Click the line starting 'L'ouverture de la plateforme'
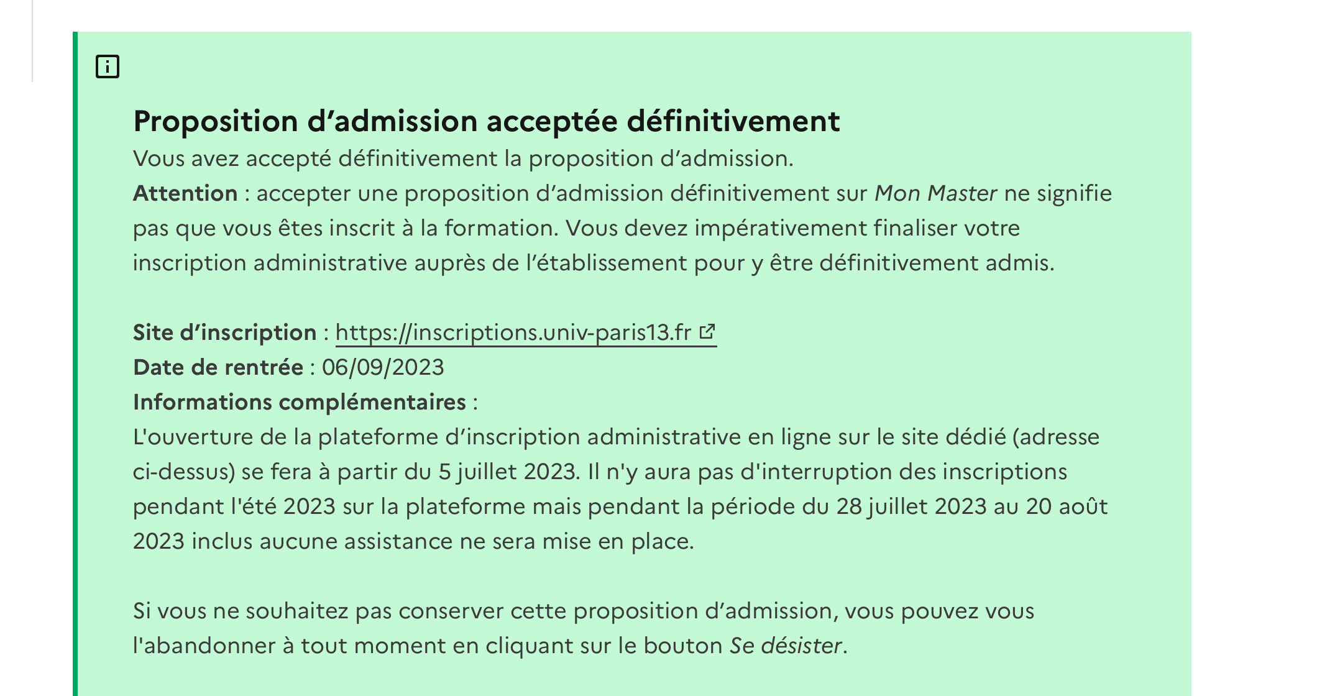This screenshot has width=1340, height=696. click(x=617, y=437)
